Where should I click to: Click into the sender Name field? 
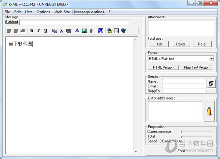point(184,82)
